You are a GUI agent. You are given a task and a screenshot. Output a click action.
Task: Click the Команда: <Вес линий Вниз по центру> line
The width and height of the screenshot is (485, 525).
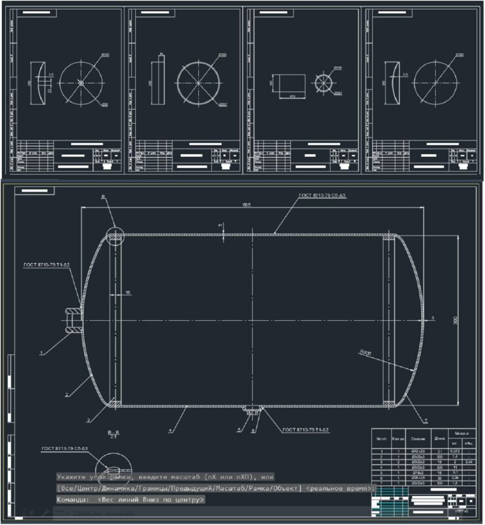131,500
